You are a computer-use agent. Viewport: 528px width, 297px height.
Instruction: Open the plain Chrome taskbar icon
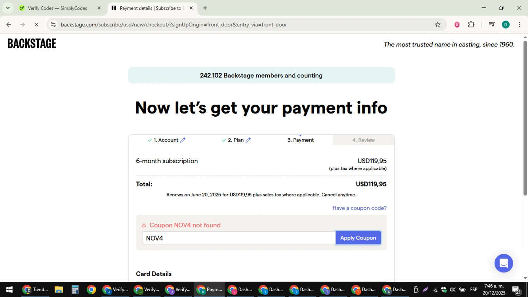(x=91, y=290)
